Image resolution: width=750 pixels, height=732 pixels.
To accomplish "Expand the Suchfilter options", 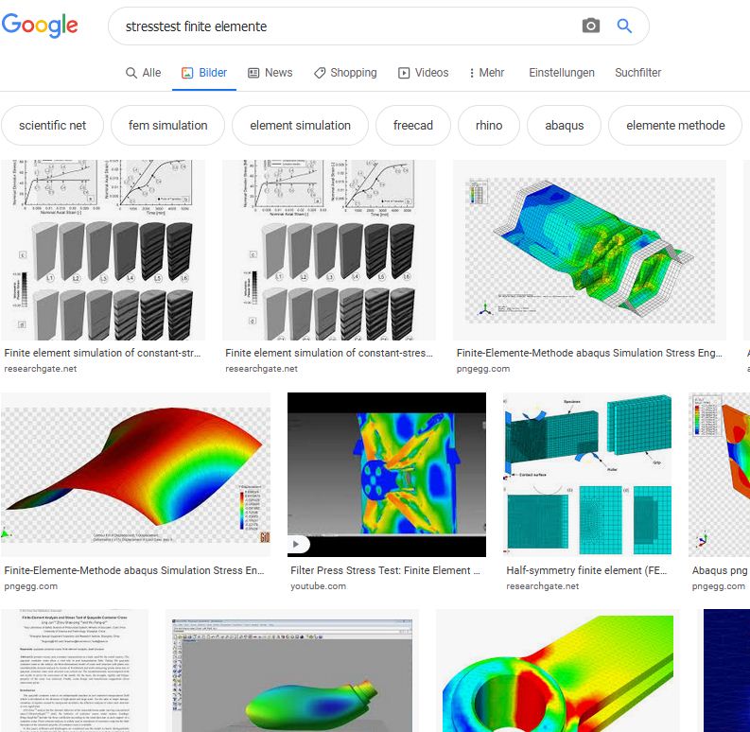I will click(x=637, y=73).
